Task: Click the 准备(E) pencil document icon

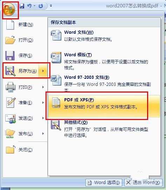Action: (x=11, y=102)
